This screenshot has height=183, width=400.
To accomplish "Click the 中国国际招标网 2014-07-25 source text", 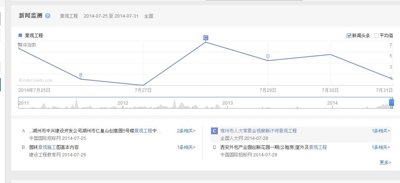I will coord(58,138).
